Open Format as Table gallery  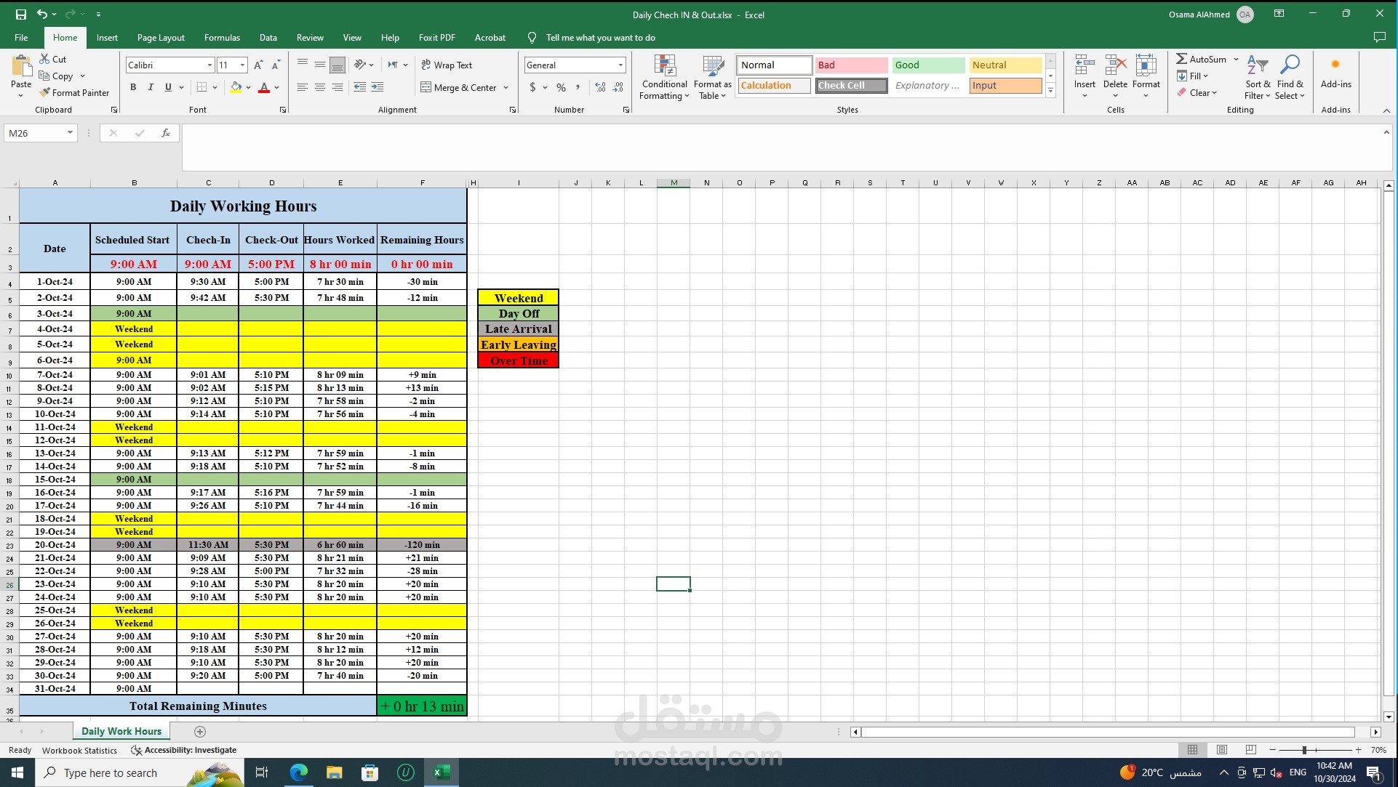712,78
